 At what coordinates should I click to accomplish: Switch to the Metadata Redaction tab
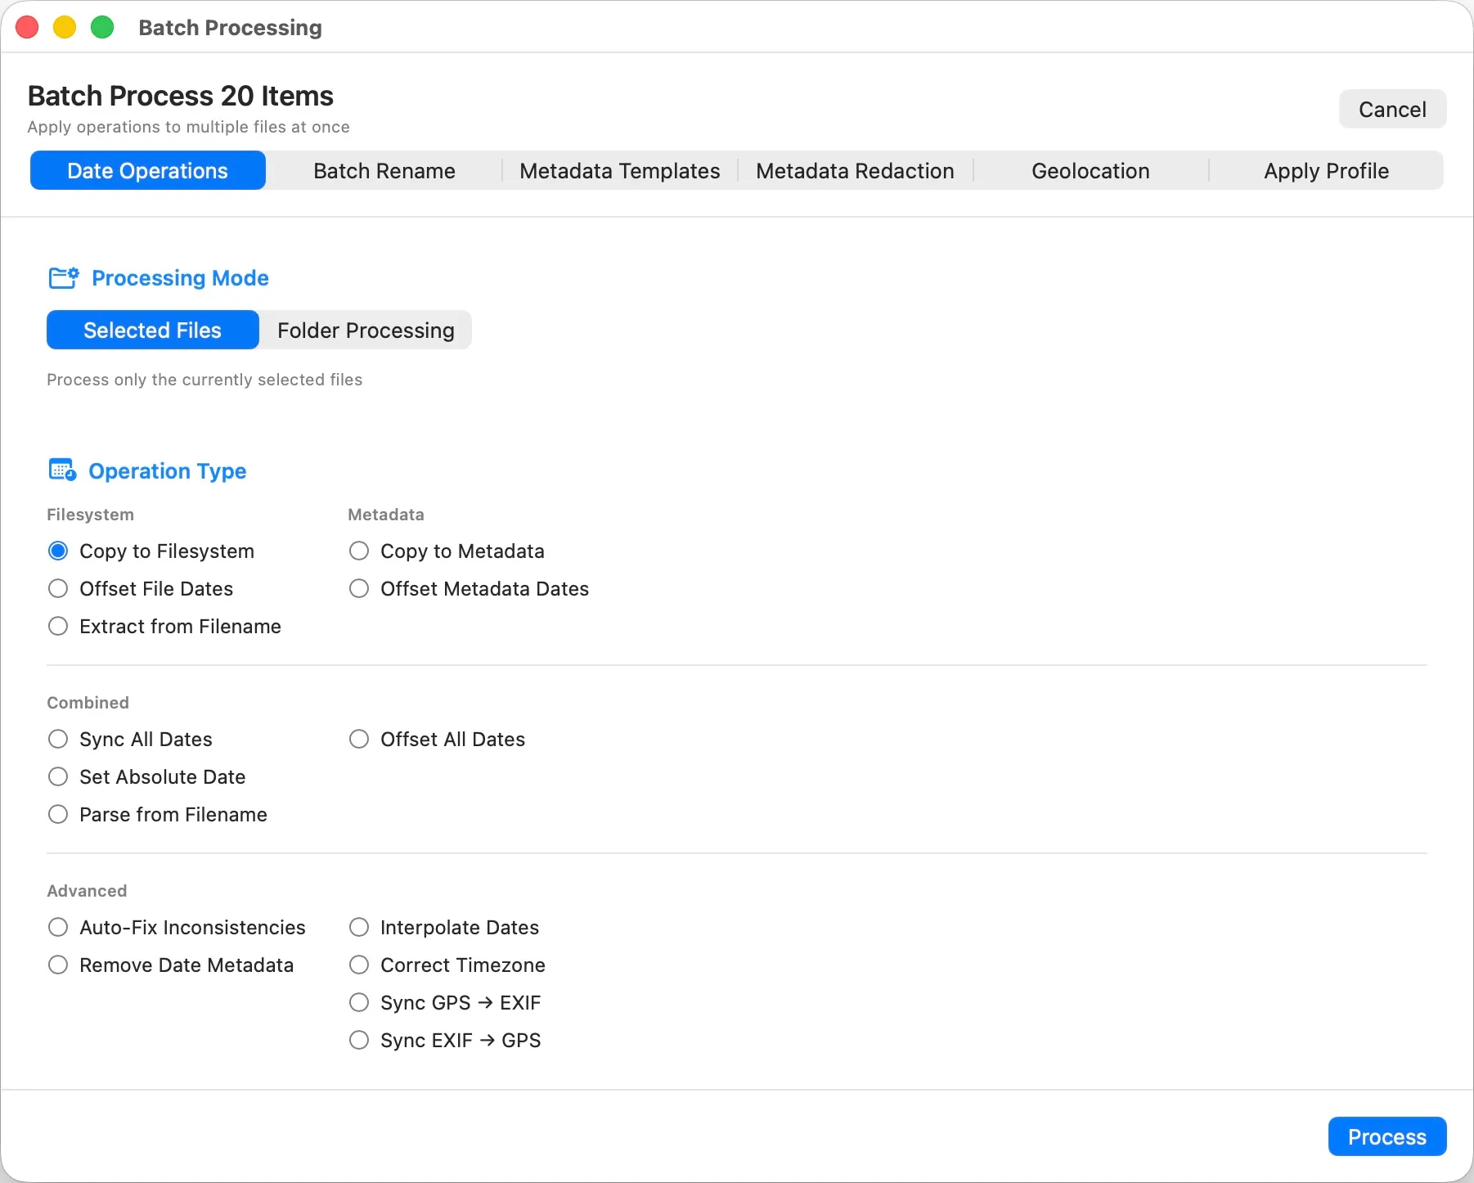pyautogui.click(x=855, y=170)
